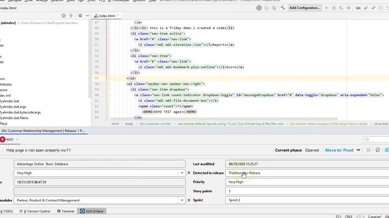389x218 pixels.
Task: Click the Advantage Online Store Database field
Action: click(100, 164)
